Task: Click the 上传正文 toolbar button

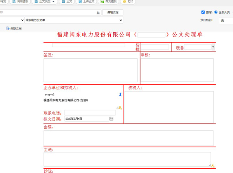Action: (x=86, y=2)
